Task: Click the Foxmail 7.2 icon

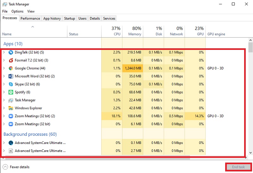Action: point(11,60)
